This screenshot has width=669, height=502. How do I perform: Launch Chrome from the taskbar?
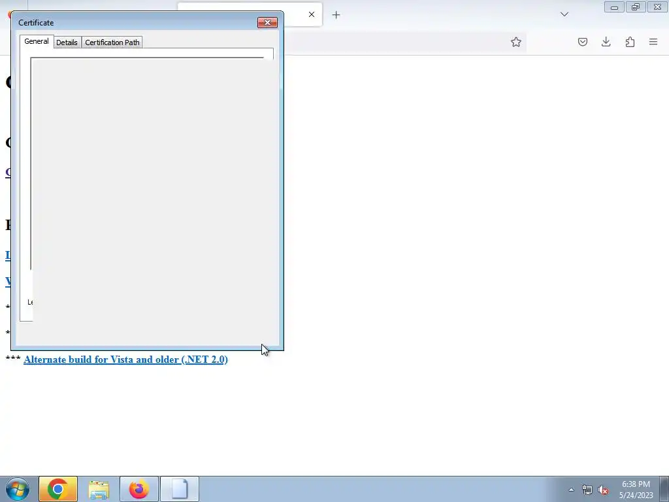[58, 489]
